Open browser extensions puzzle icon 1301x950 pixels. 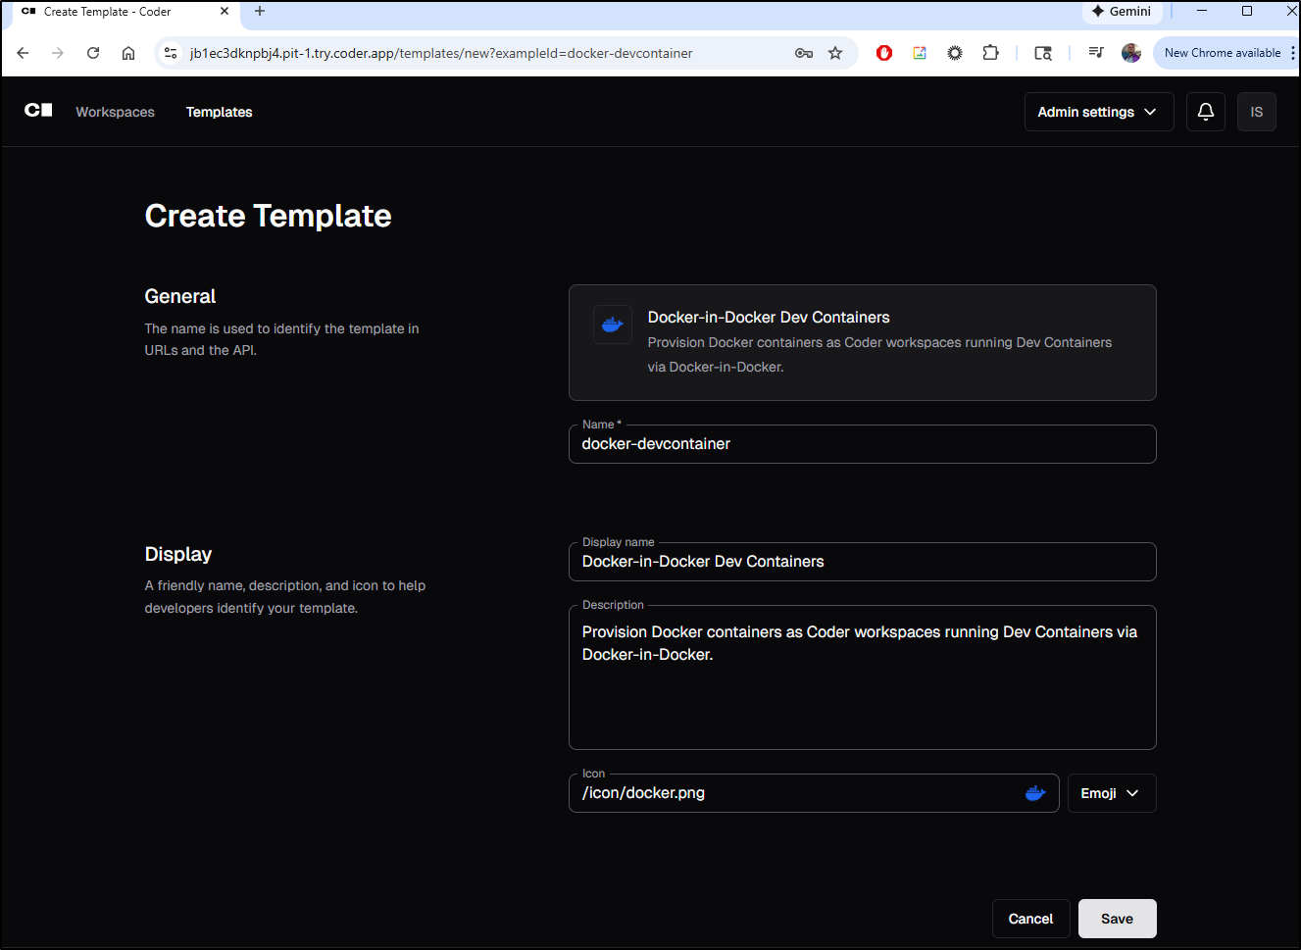(x=990, y=53)
